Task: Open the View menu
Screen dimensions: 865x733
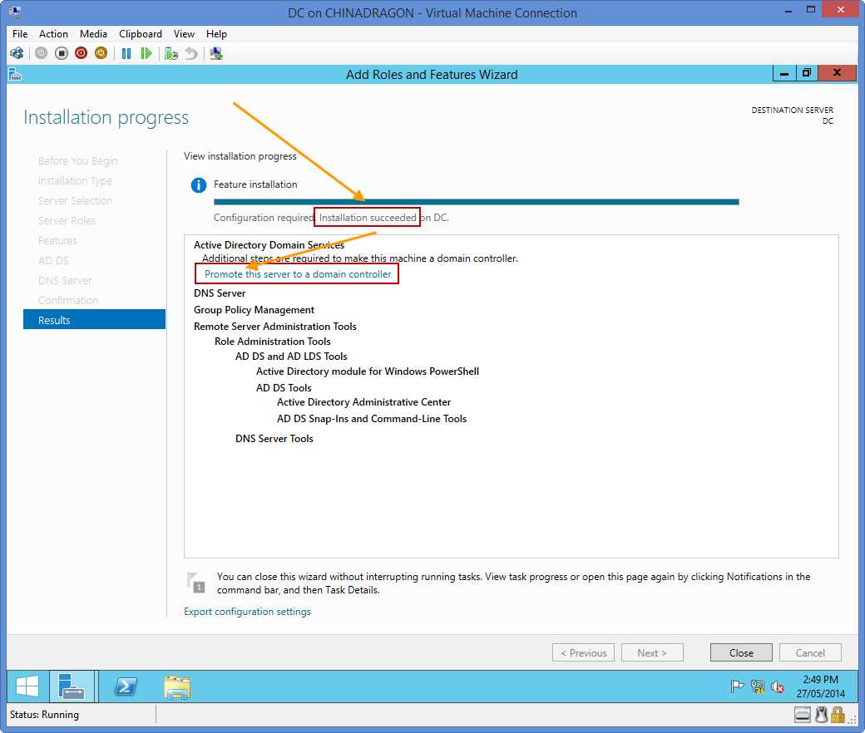Action: [185, 34]
